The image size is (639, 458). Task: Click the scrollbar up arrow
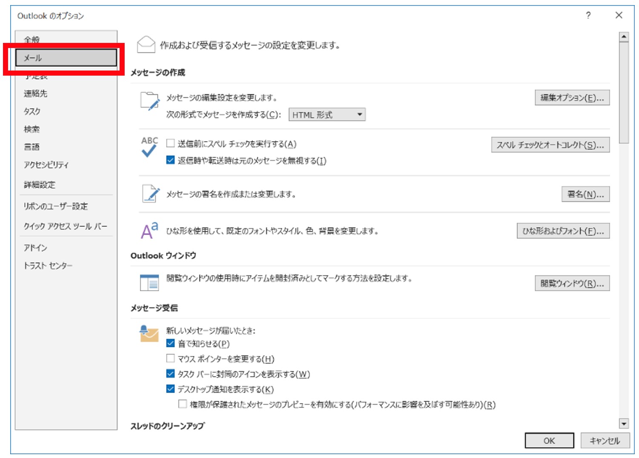624,37
